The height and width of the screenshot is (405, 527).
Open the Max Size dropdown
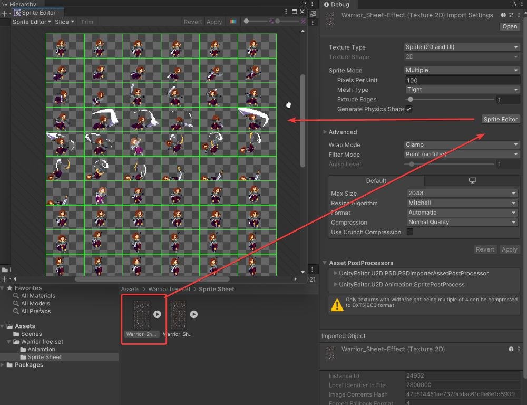(462, 193)
